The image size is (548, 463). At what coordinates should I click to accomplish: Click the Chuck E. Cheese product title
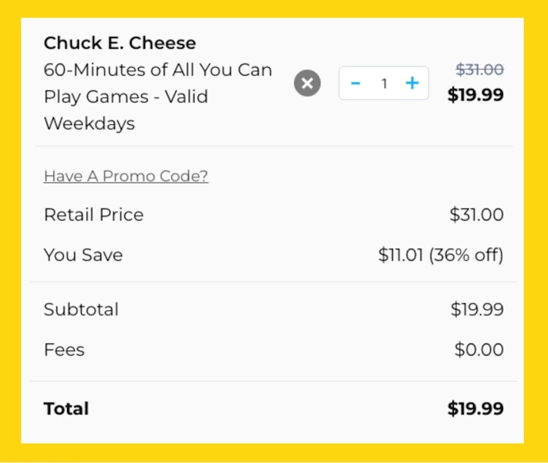(120, 43)
